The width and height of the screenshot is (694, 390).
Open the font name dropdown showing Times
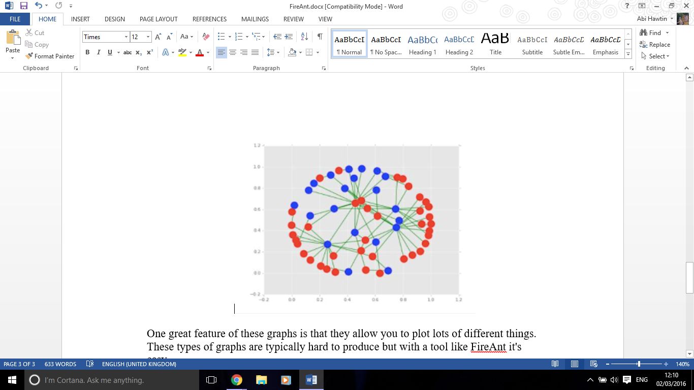[x=126, y=37]
